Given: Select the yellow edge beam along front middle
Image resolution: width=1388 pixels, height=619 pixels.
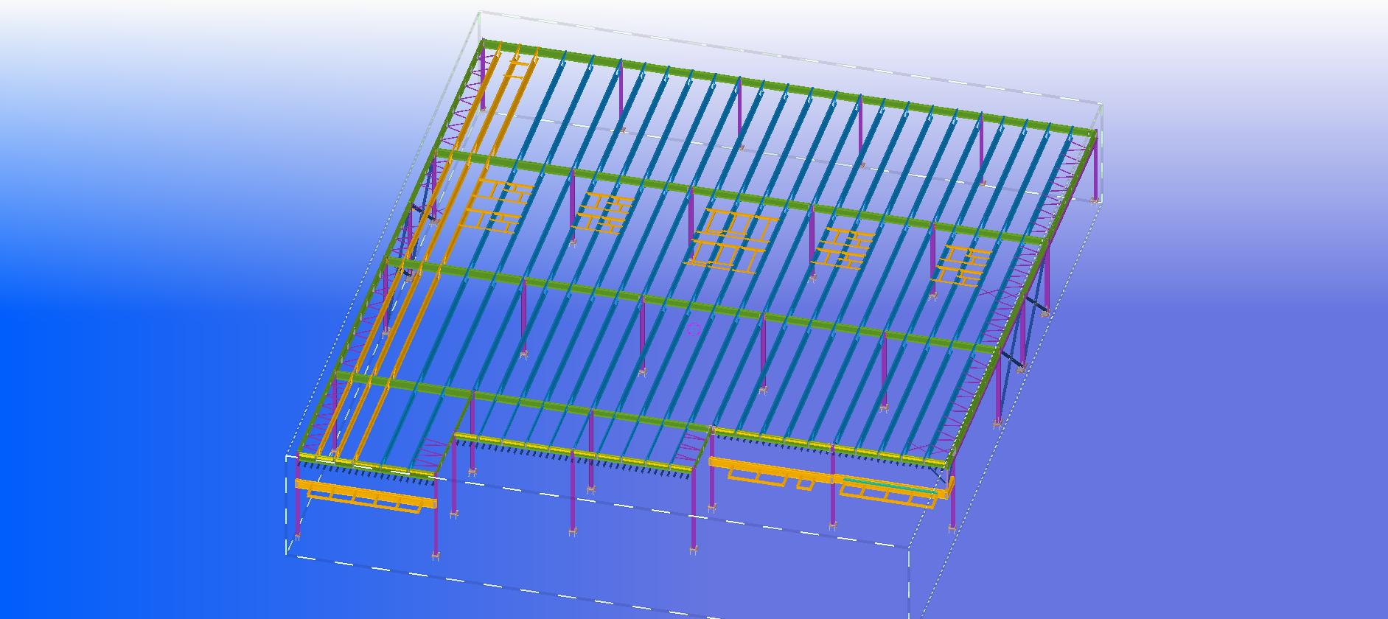Looking at the screenshot, I should [575, 452].
